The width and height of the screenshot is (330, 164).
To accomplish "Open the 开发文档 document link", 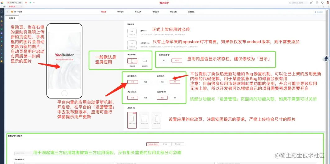I will point(319,12).
